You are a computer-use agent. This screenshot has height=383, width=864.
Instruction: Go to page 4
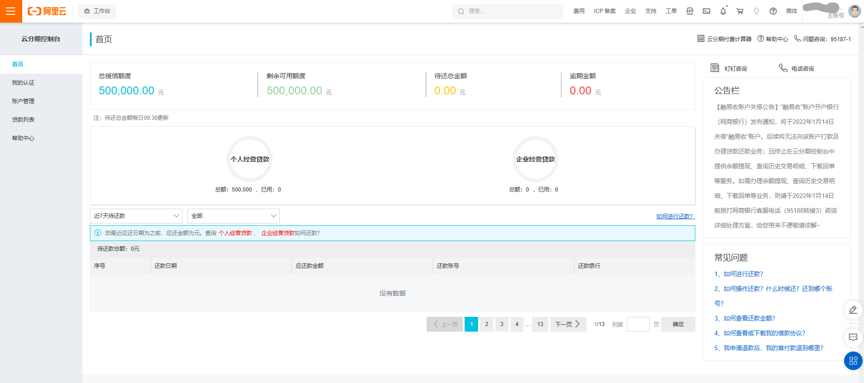click(x=517, y=324)
